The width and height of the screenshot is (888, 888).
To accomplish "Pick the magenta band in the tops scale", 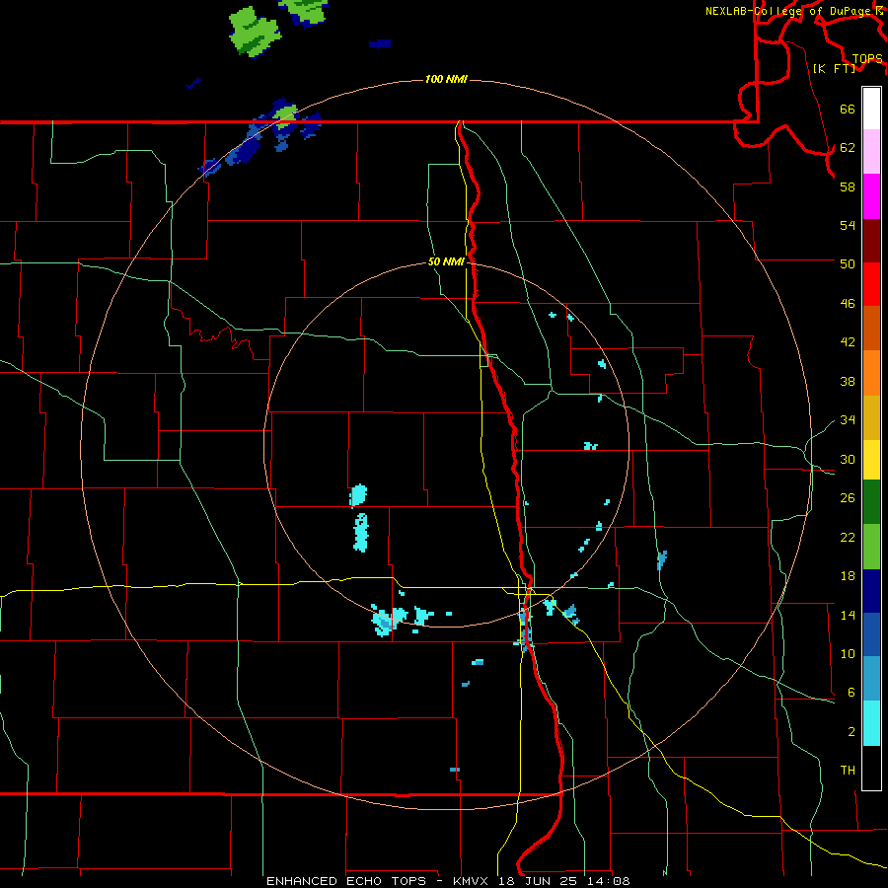I will coord(871,196).
